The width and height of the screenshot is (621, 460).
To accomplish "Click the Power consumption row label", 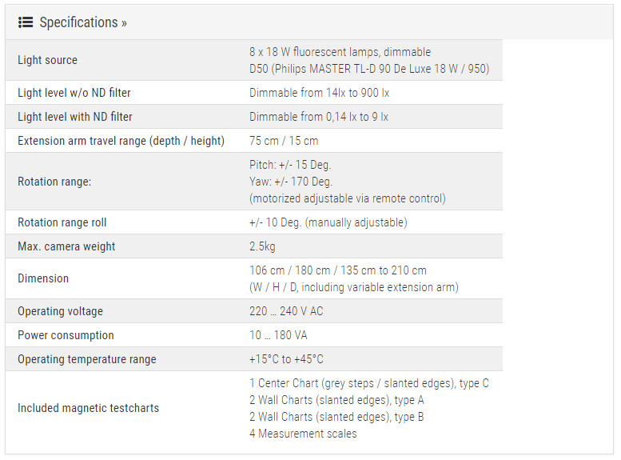I will click(66, 335).
